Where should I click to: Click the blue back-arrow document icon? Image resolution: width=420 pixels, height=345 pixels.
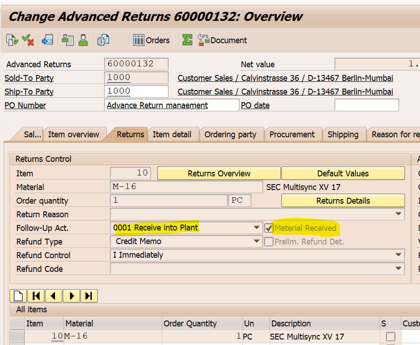tap(47, 40)
